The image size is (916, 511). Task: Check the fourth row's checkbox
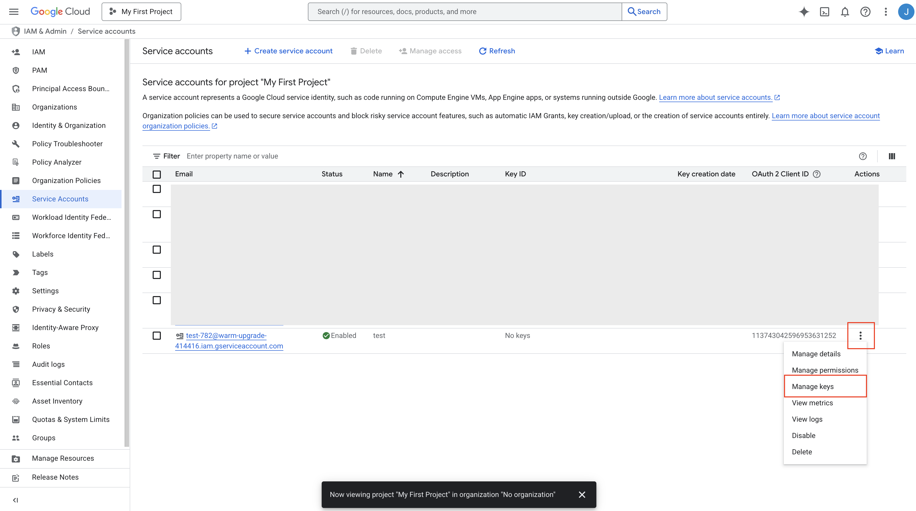(156, 275)
